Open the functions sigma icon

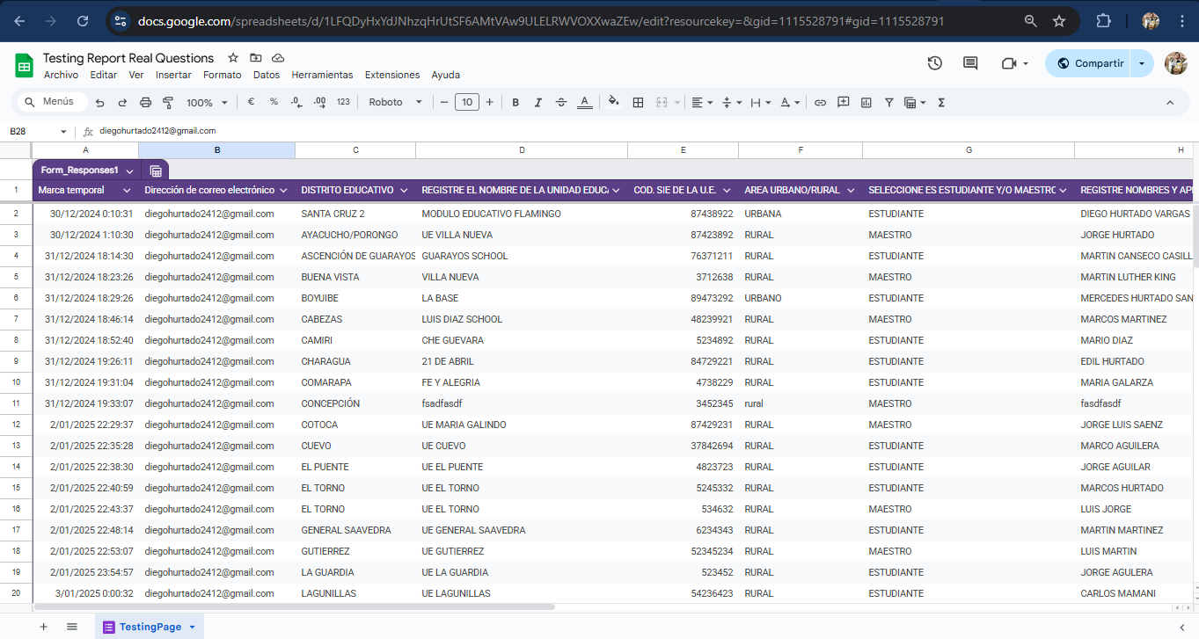pyautogui.click(x=941, y=103)
